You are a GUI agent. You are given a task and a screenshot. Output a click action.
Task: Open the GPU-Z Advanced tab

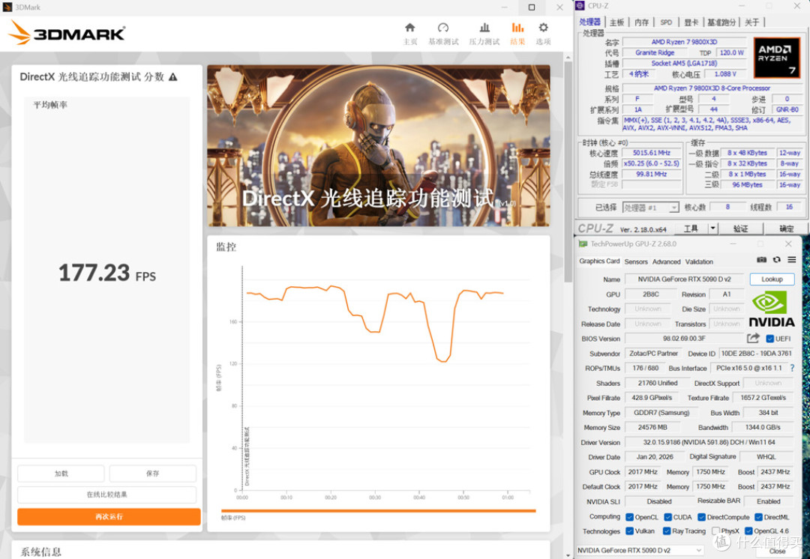click(667, 262)
